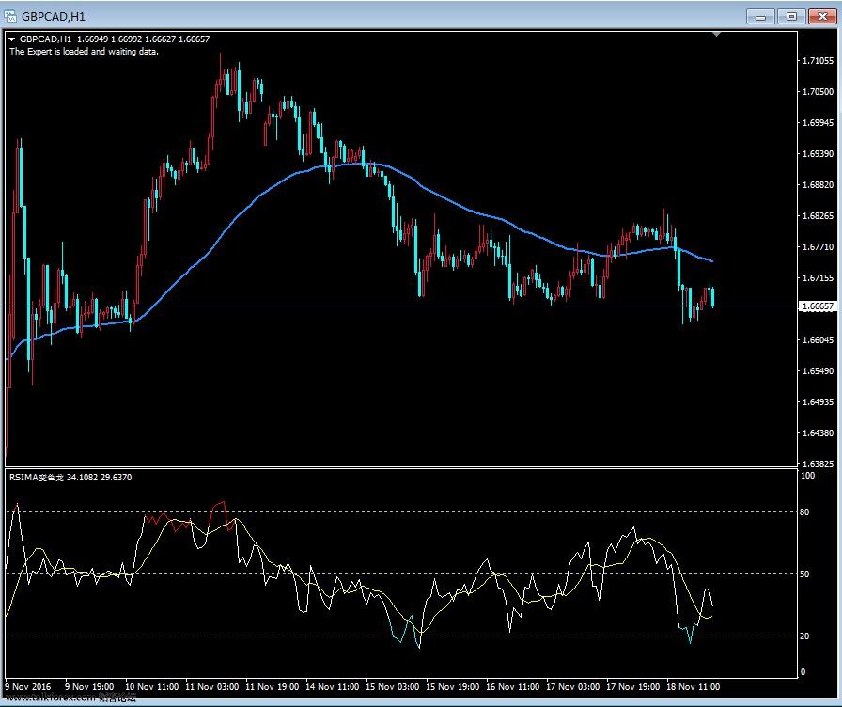Image resolution: width=842 pixels, height=707 pixels.
Task: Click the RSI scale value 80
Action: 804,512
